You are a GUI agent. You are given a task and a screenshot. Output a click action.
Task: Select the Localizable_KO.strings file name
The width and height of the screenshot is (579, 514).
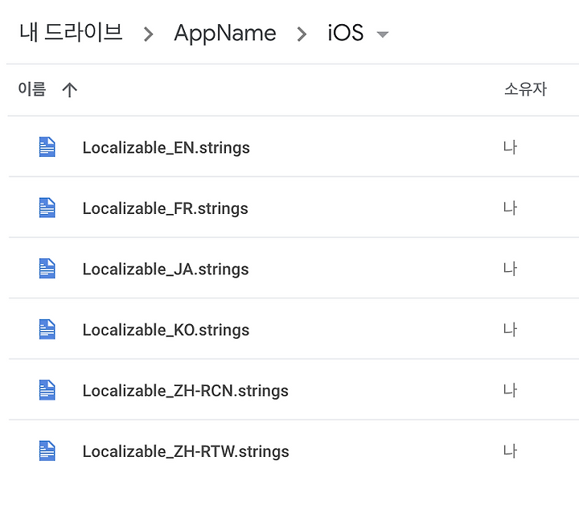[x=166, y=330]
